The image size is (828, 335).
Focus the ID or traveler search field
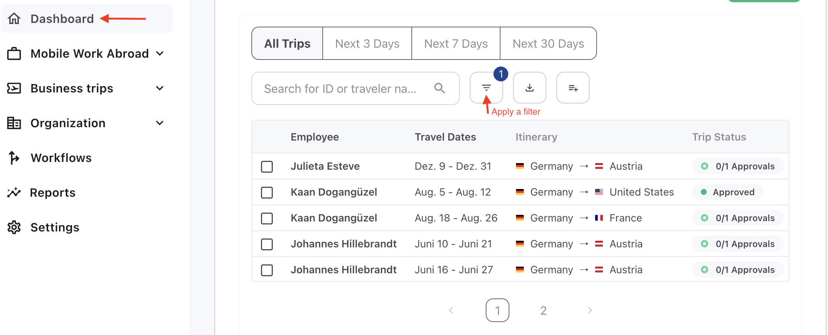click(340, 89)
